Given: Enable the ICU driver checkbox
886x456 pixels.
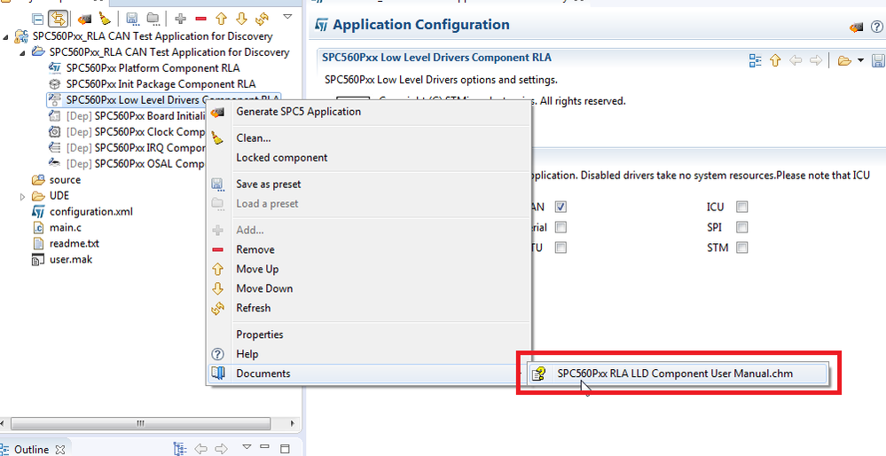Looking at the screenshot, I should pyautogui.click(x=742, y=207).
